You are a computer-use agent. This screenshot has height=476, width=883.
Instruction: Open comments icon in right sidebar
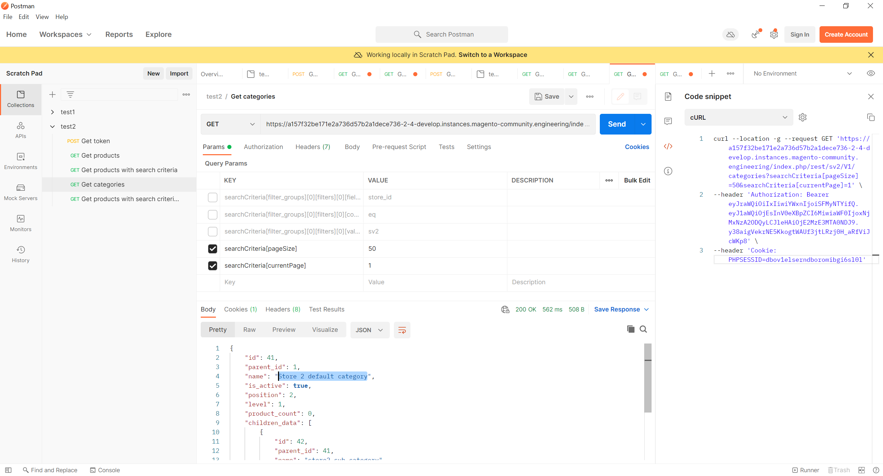point(668,121)
